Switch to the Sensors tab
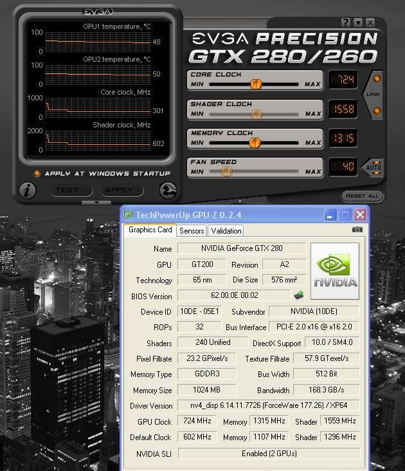 point(192,231)
